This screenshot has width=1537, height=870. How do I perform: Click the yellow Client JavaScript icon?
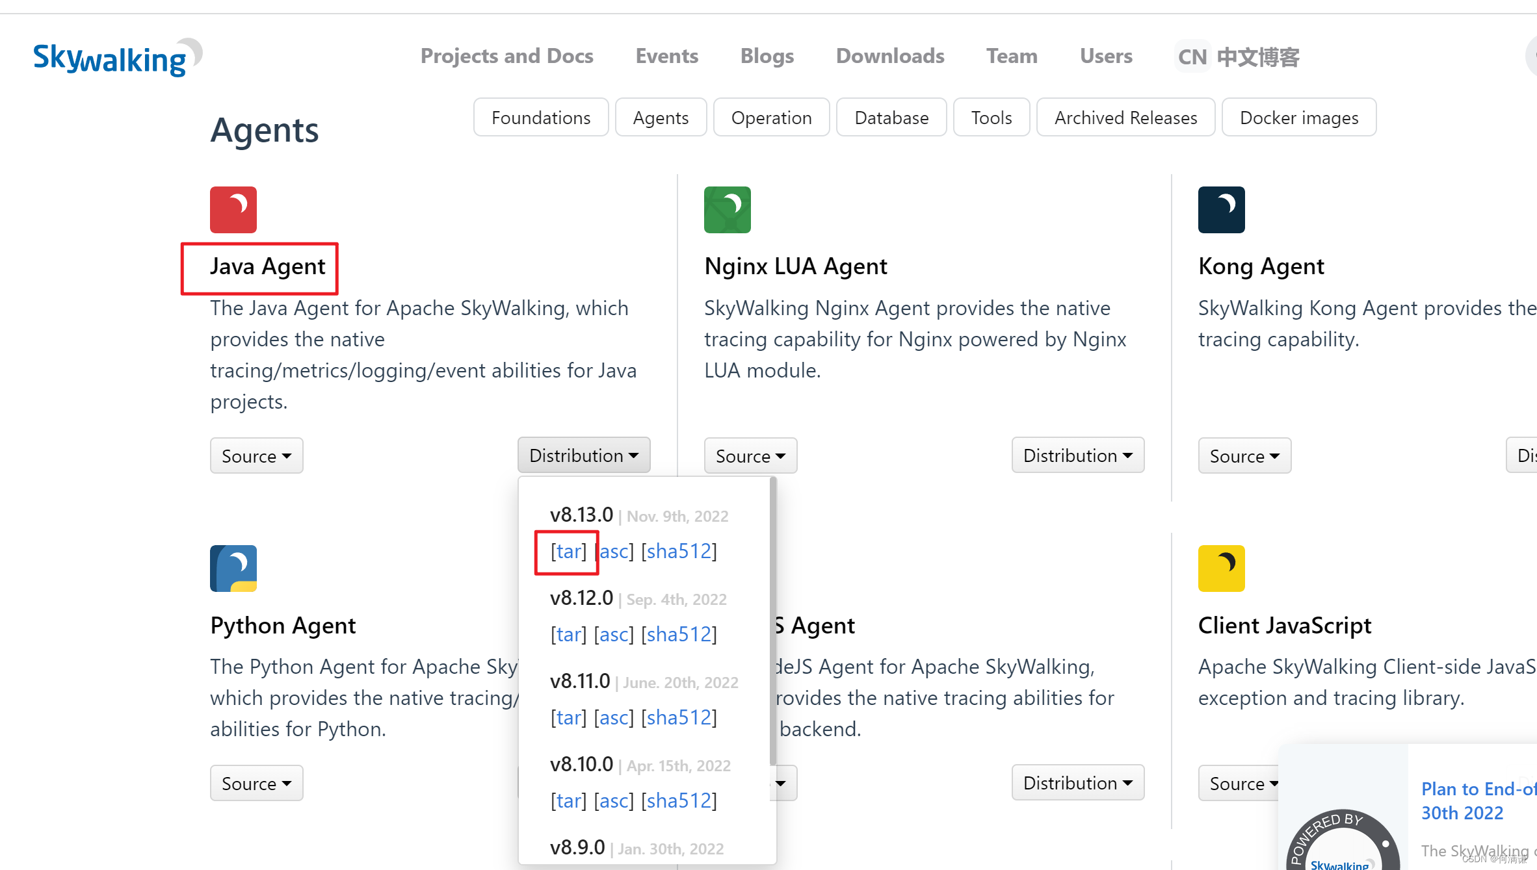[x=1221, y=568]
